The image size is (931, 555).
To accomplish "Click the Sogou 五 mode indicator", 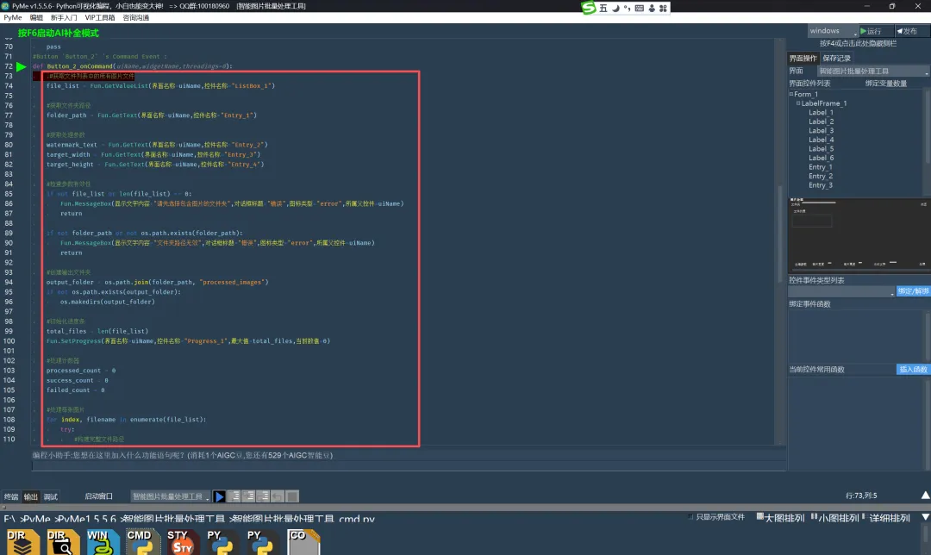I will (x=603, y=8).
